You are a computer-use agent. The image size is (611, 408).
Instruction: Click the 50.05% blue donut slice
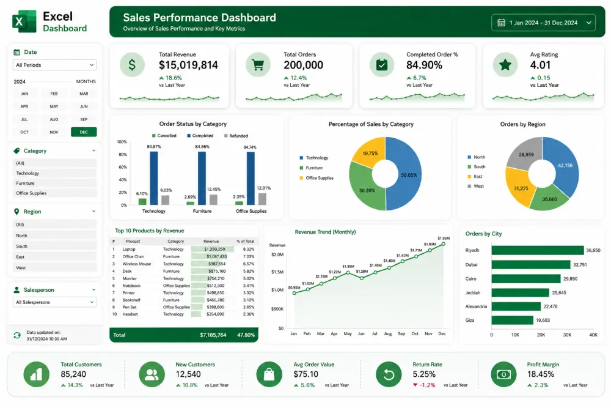409,175
